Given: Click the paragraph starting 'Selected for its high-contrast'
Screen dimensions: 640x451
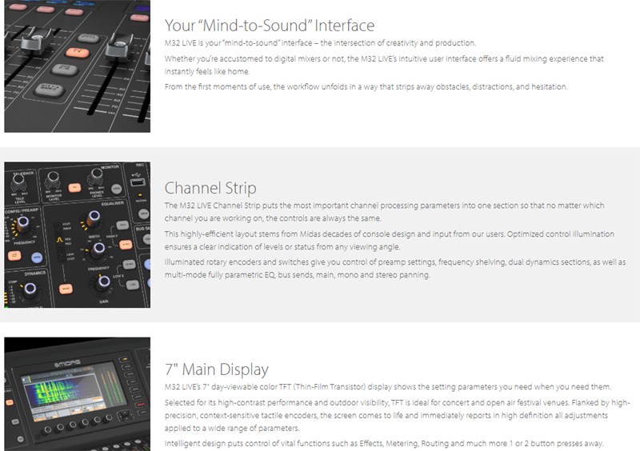Looking at the screenshot, I should pyautogui.click(x=397, y=415).
